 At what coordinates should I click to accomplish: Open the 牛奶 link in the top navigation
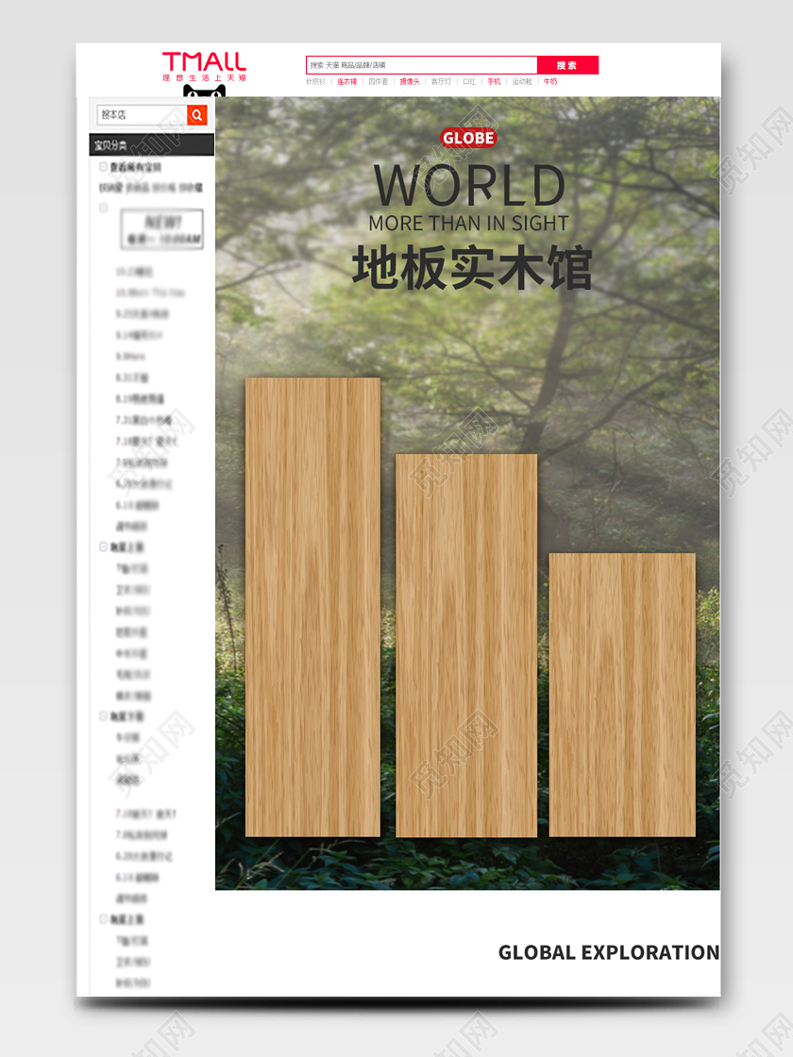(548, 81)
